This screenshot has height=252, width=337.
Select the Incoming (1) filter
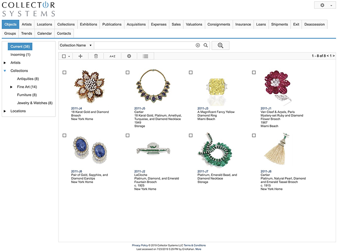(20, 55)
